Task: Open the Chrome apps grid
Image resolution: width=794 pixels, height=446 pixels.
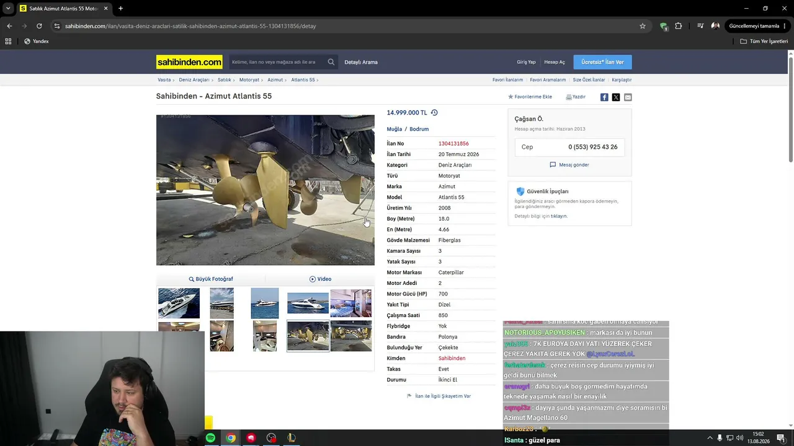Action: 8,42
